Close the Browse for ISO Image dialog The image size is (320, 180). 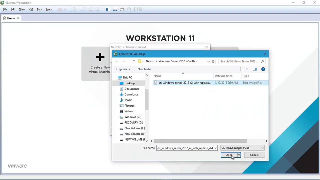pos(265,54)
